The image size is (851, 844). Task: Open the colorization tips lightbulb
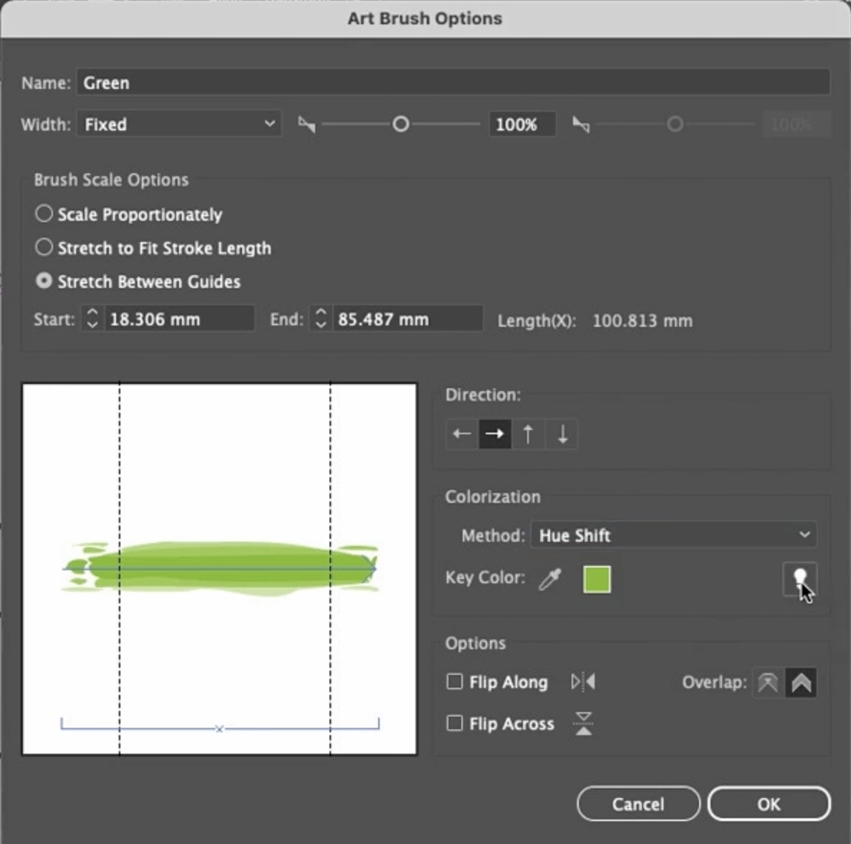799,579
